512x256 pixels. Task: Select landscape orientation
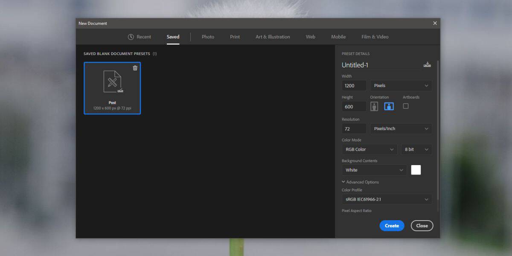pos(389,106)
